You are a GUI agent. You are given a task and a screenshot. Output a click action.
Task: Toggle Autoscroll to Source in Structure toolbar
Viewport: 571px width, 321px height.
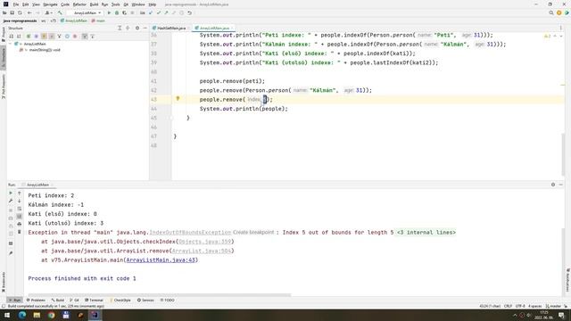(85, 37)
